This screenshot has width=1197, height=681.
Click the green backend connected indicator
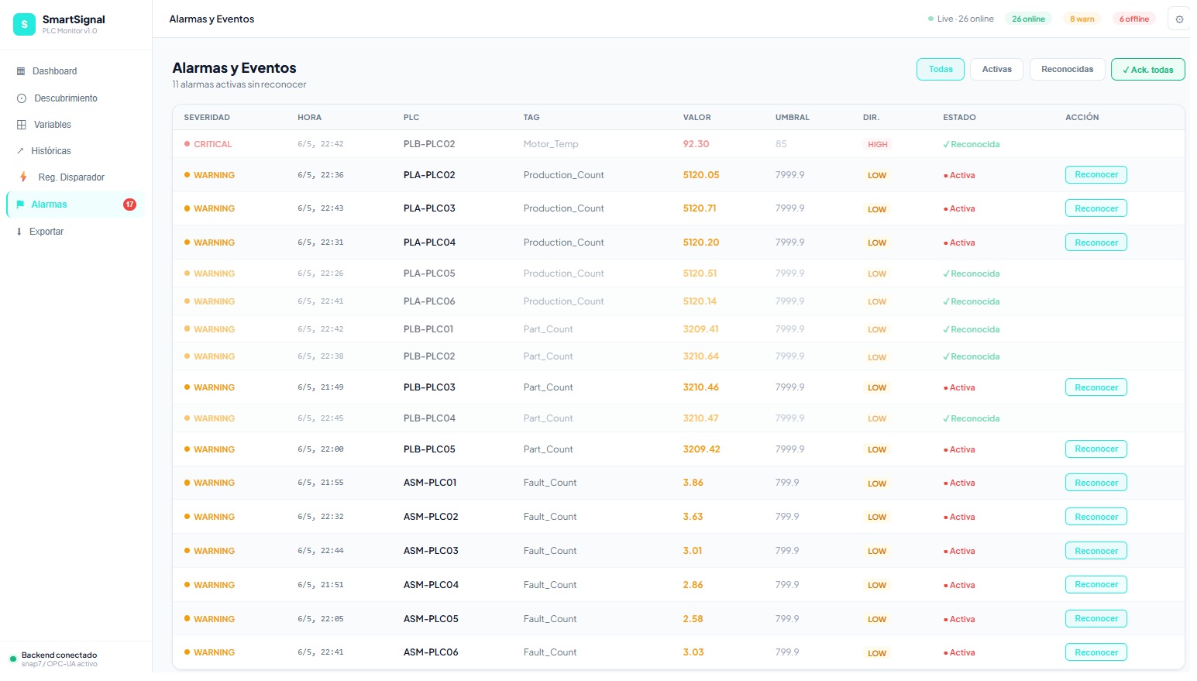coord(12,659)
